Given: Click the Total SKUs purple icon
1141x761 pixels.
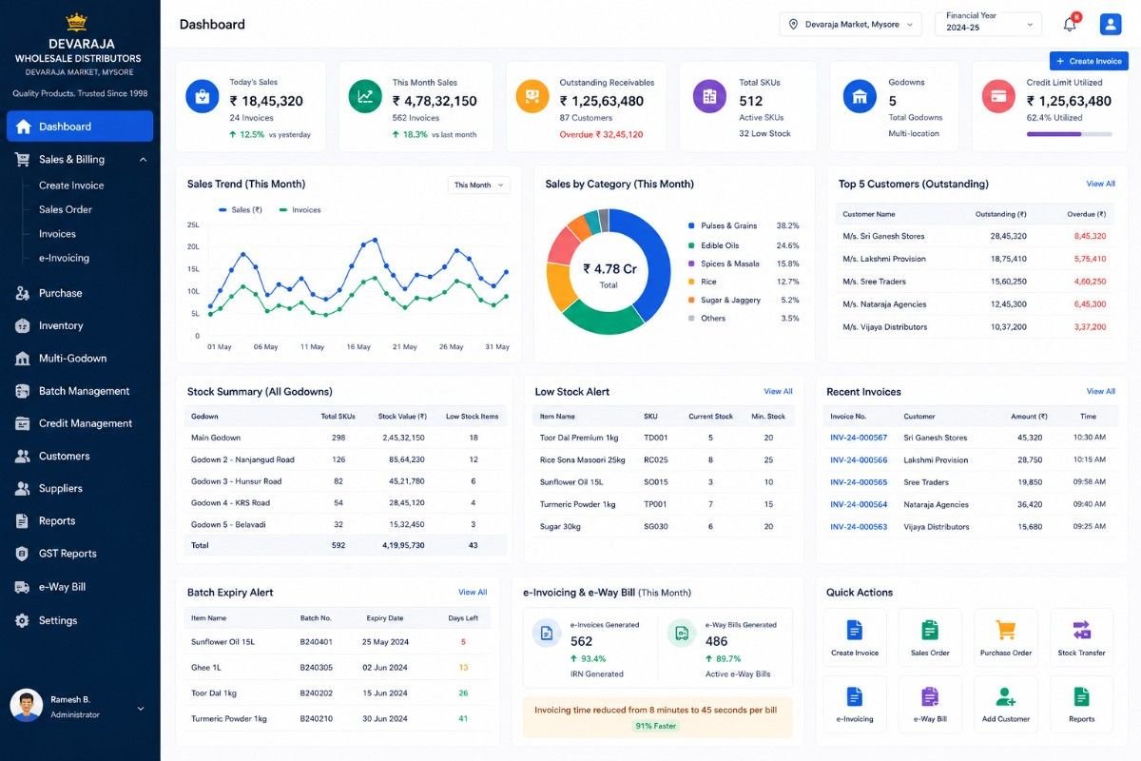Looking at the screenshot, I should coord(709,96).
